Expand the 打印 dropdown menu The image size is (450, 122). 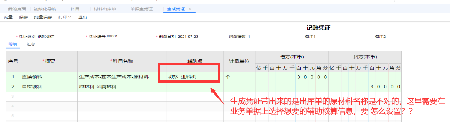point(65,17)
